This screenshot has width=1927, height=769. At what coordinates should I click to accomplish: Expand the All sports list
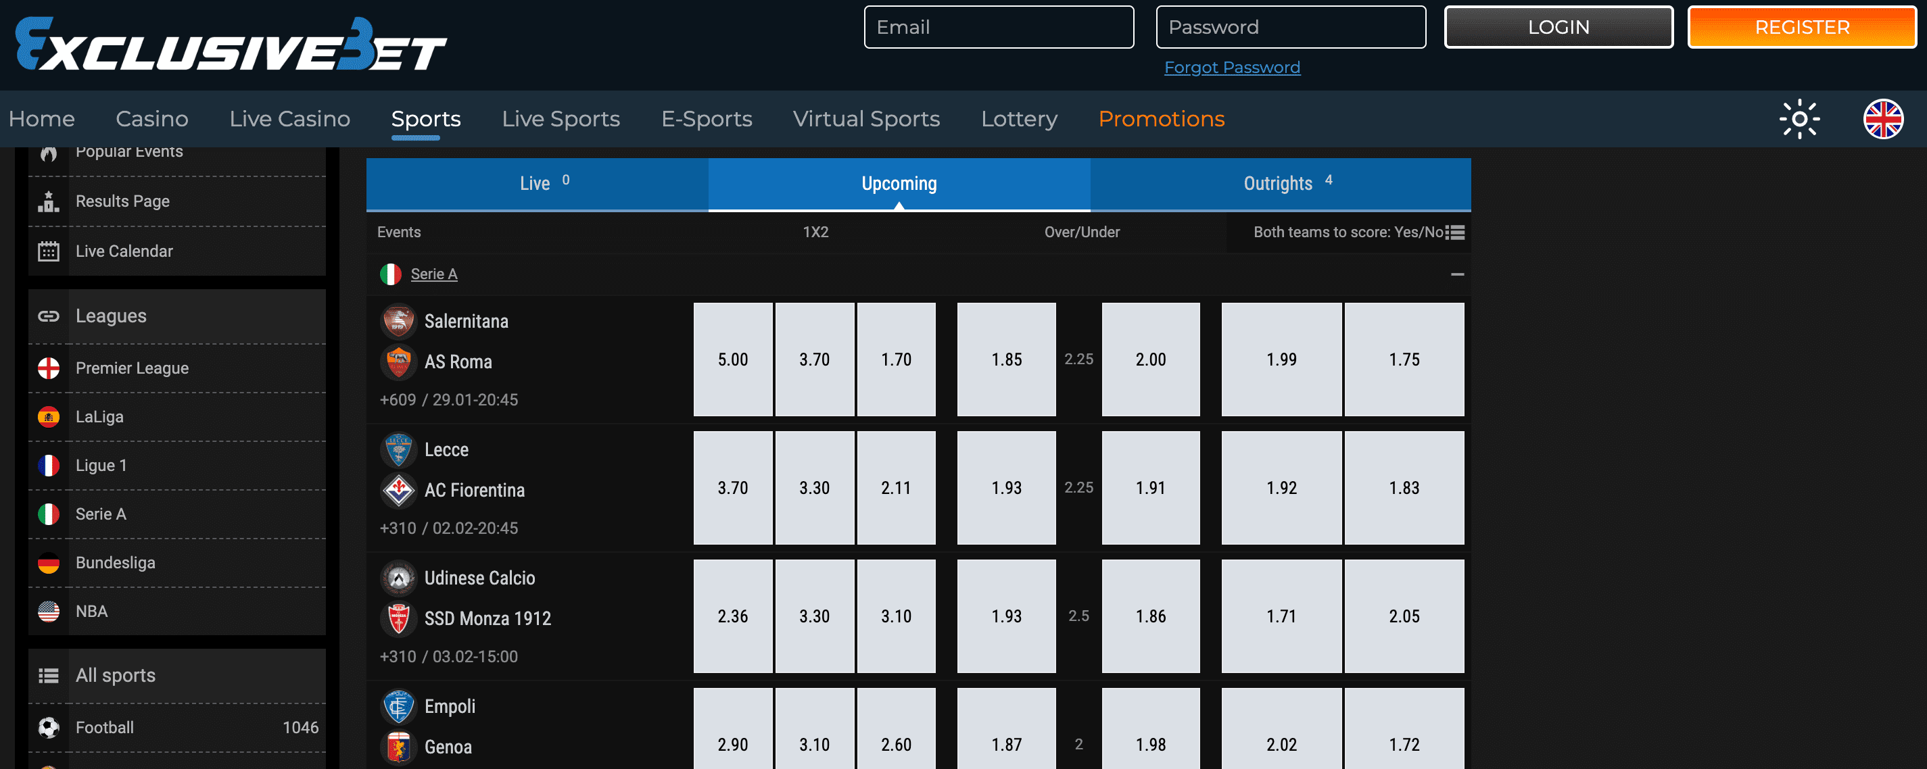pyautogui.click(x=116, y=675)
